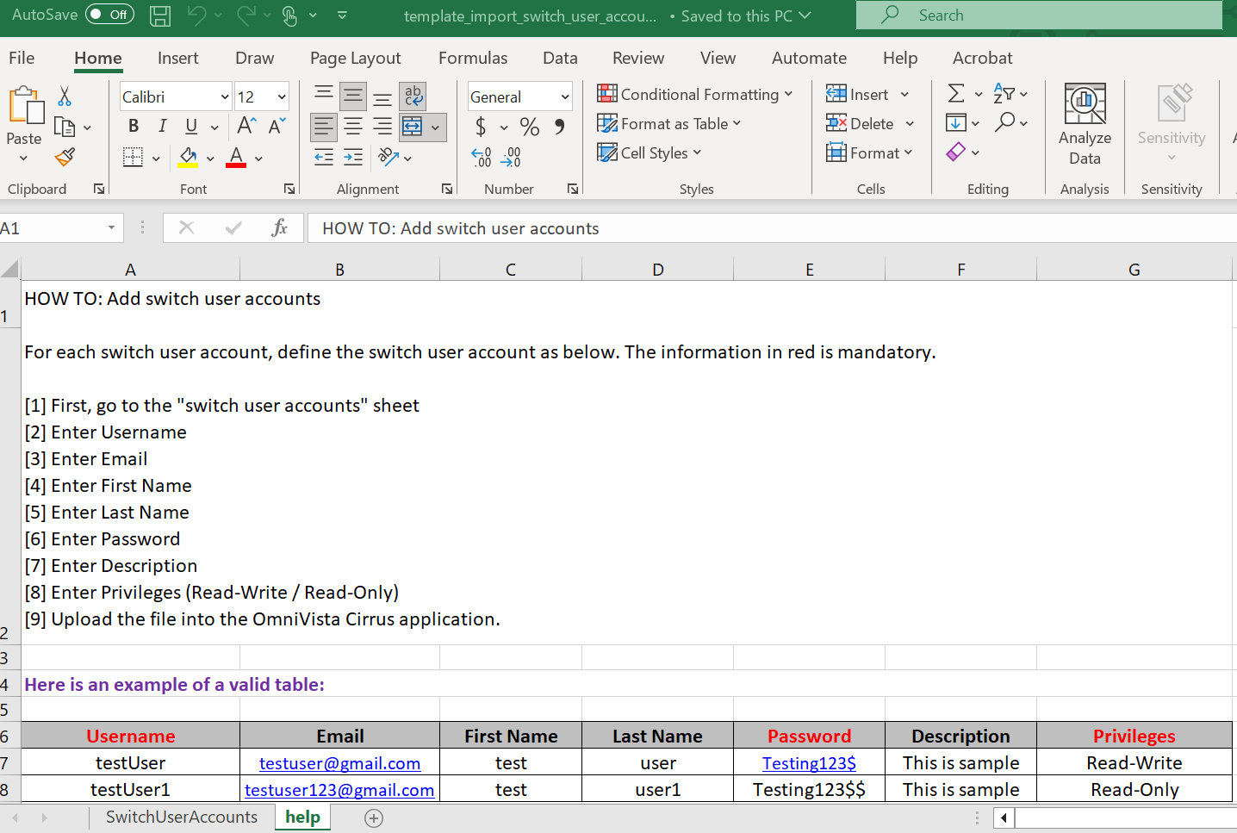
Task: Click the Increase Indent icon
Action: [x=353, y=157]
